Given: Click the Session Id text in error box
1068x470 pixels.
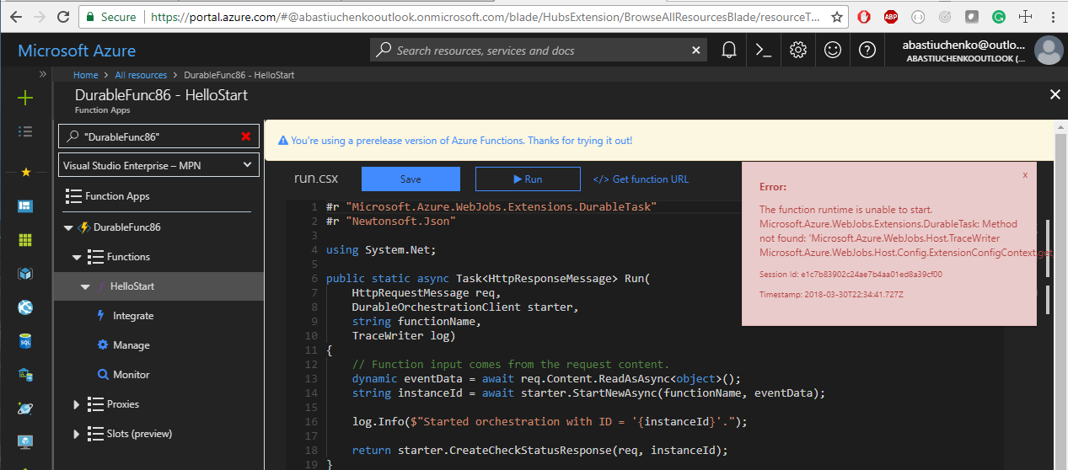Looking at the screenshot, I should point(851,274).
